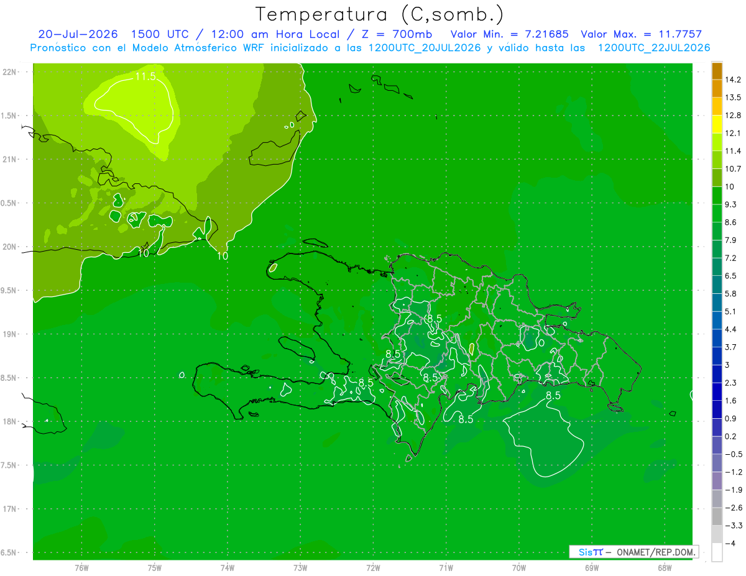Click the "-0.5" value on the color scale
Image resolution: width=746 pixels, height=576 pixels.
[733, 454]
